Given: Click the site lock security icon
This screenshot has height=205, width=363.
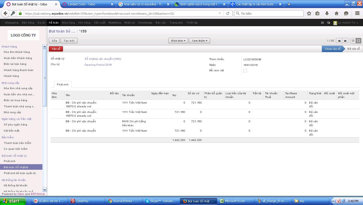Looking at the screenshot, I should pyautogui.click(x=20, y=13).
